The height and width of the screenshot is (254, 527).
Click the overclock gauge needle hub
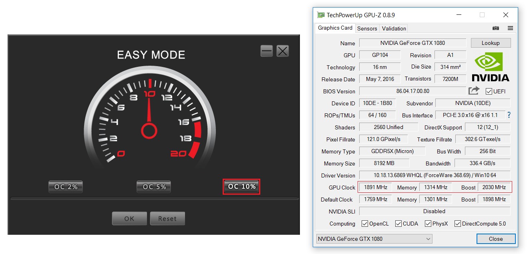149,130
